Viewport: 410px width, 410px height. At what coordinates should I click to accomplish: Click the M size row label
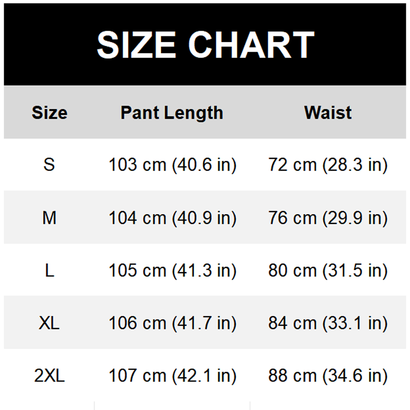tap(49, 218)
